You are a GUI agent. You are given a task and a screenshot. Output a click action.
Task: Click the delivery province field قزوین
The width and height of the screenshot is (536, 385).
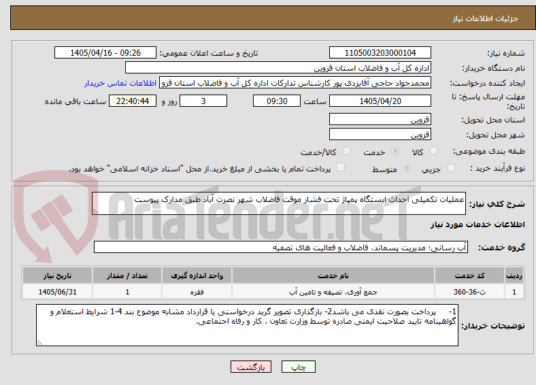(x=380, y=119)
